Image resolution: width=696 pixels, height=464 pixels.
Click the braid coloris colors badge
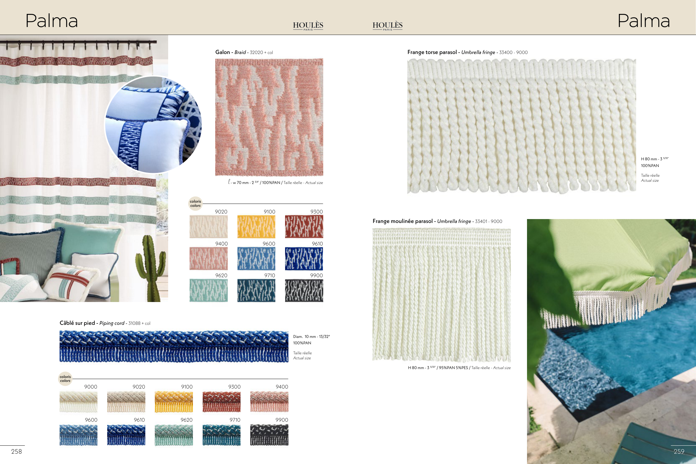(195, 203)
